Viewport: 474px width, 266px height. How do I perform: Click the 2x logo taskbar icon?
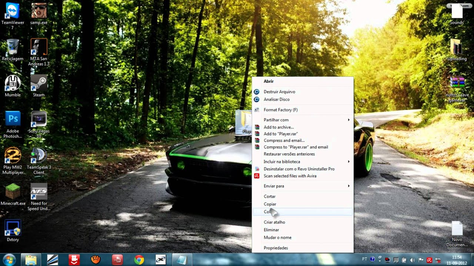(x=160, y=260)
